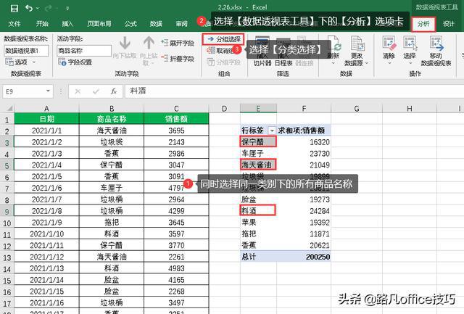This screenshot has height=314, width=464.
Task: Click the 清除 clear icon
Action: coord(389,44)
